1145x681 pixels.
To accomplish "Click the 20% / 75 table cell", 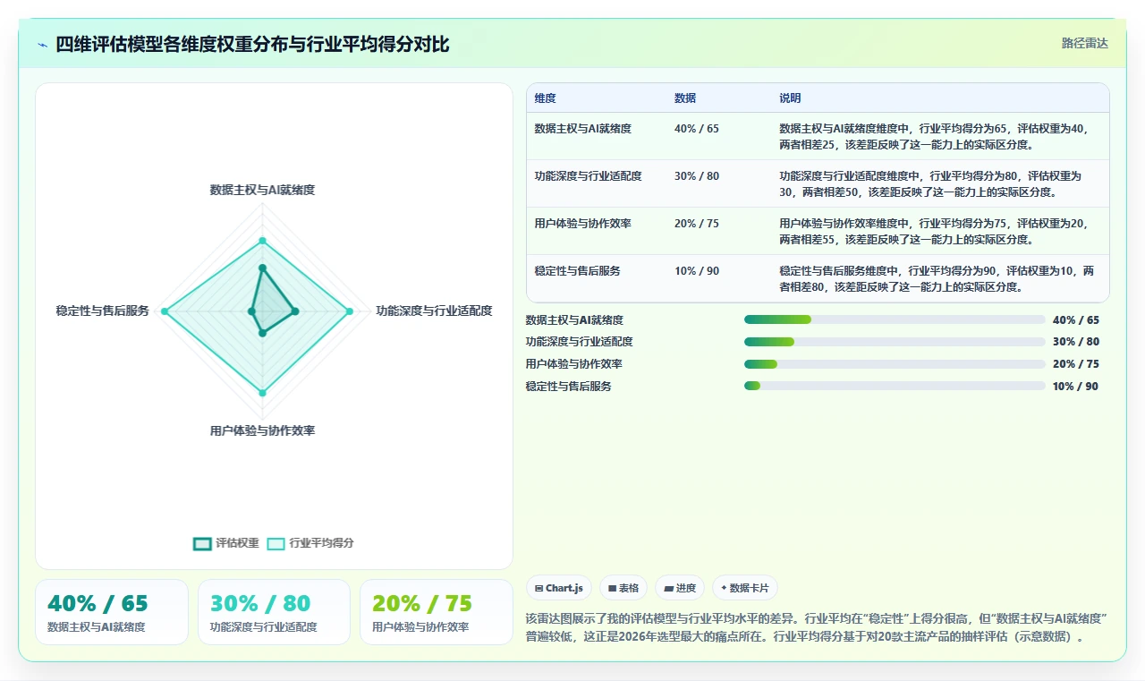I will [697, 224].
